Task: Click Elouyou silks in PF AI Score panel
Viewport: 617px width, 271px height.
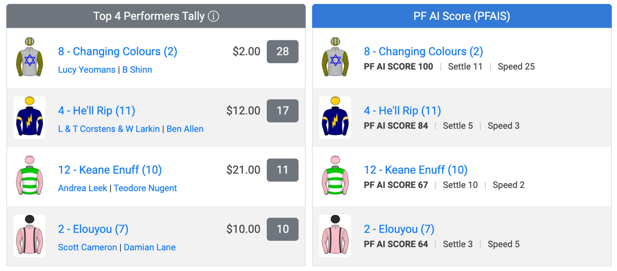Action: (x=336, y=235)
